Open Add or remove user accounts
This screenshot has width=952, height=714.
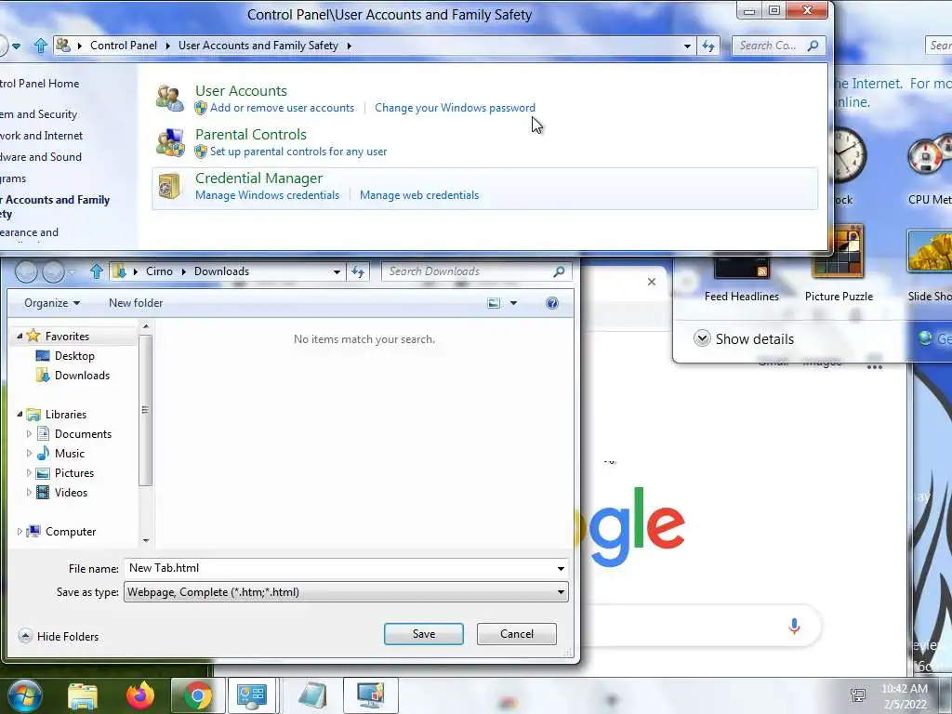point(282,108)
